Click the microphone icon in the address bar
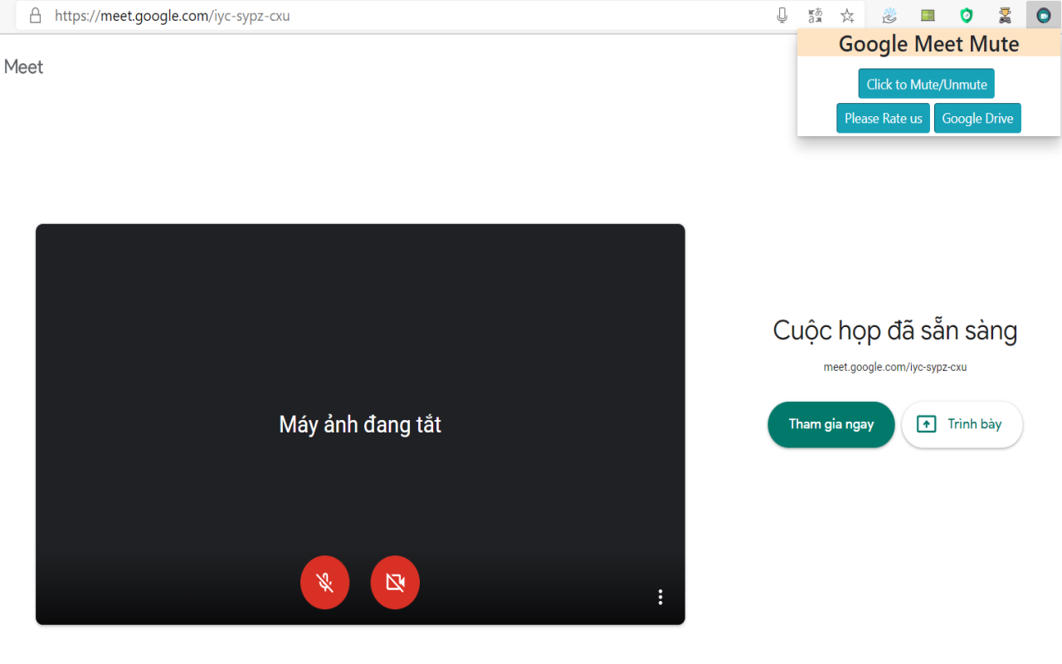 [782, 15]
